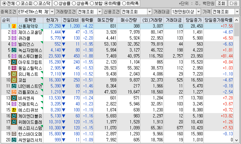Click the vertical scrollbar thumb

click(x=237, y=30)
